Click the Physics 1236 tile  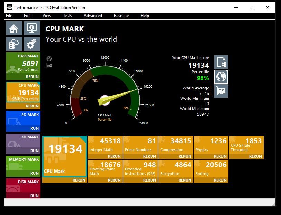[x=211, y=145]
